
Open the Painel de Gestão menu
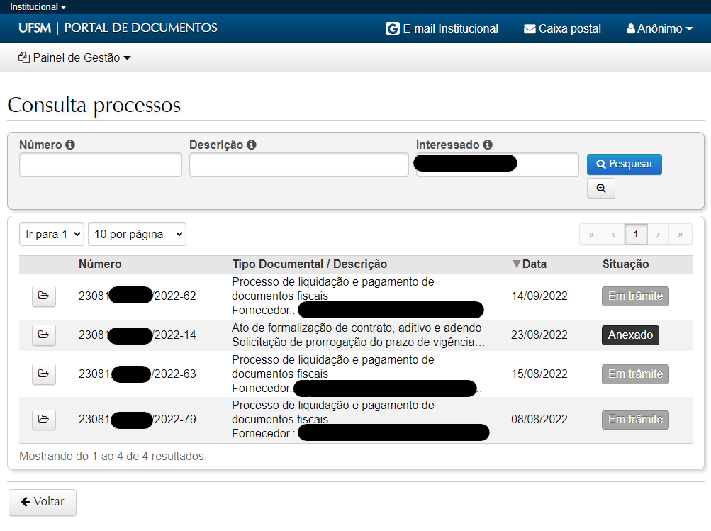(x=74, y=58)
